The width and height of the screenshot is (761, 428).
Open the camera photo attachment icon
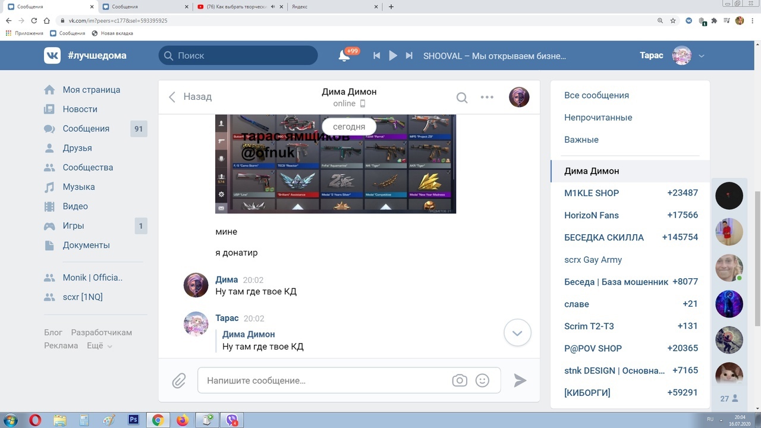pos(460,380)
